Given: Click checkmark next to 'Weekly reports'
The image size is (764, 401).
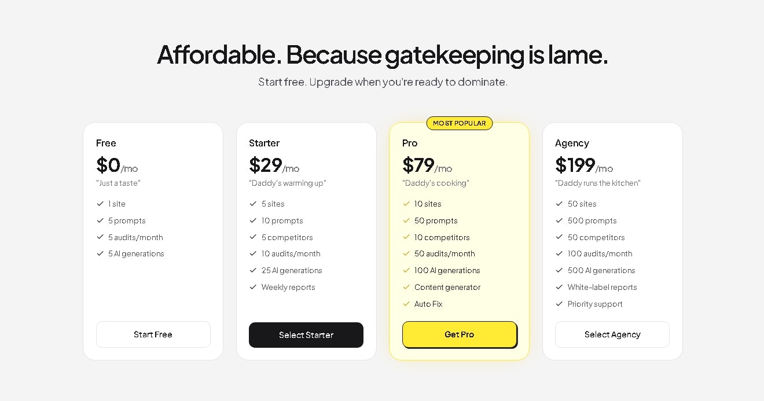Looking at the screenshot, I should click(253, 287).
